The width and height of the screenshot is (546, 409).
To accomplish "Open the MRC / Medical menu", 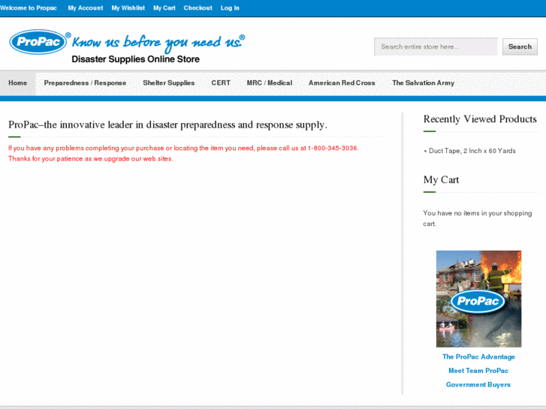I will 270,83.
